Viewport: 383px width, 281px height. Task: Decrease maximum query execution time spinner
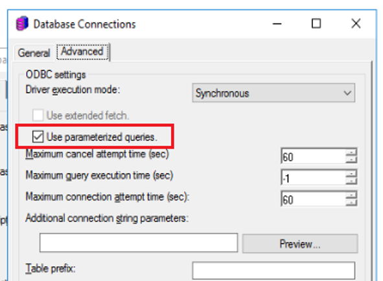point(351,181)
